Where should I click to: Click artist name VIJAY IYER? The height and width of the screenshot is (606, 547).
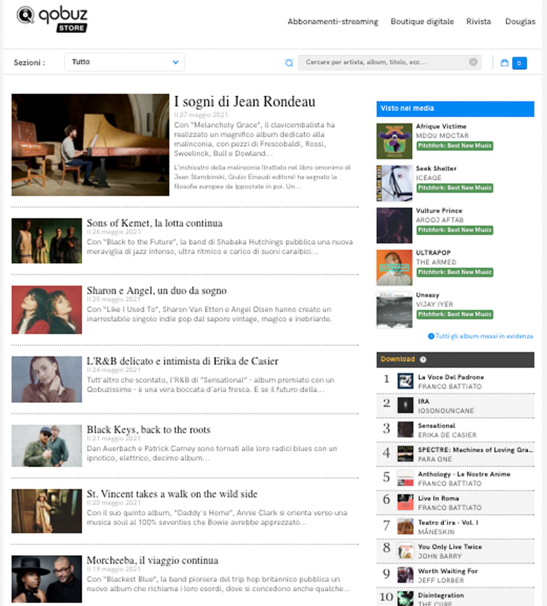tap(434, 304)
